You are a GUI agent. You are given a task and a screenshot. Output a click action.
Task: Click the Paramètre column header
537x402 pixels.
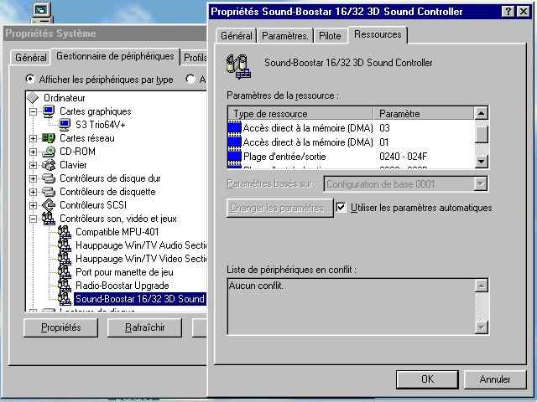[x=424, y=114]
